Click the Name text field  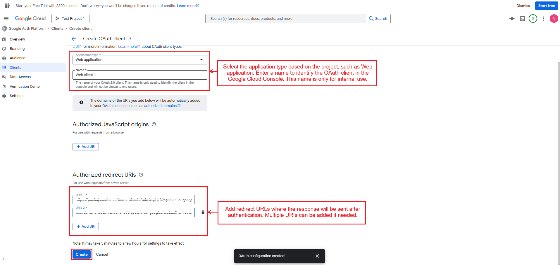[x=140, y=75]
